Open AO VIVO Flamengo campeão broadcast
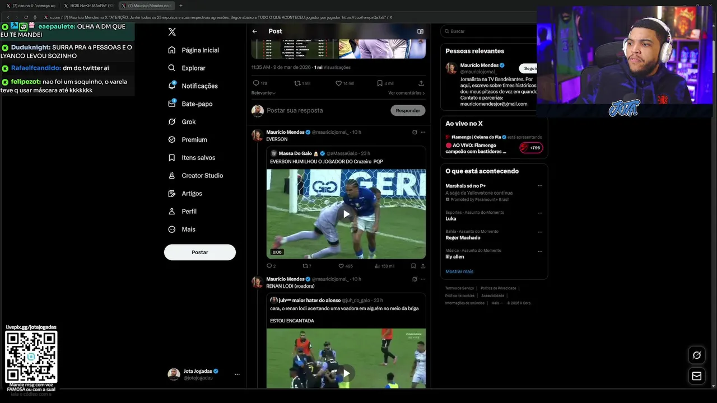The height and width of the screenshot is (403, 717). 476,148
